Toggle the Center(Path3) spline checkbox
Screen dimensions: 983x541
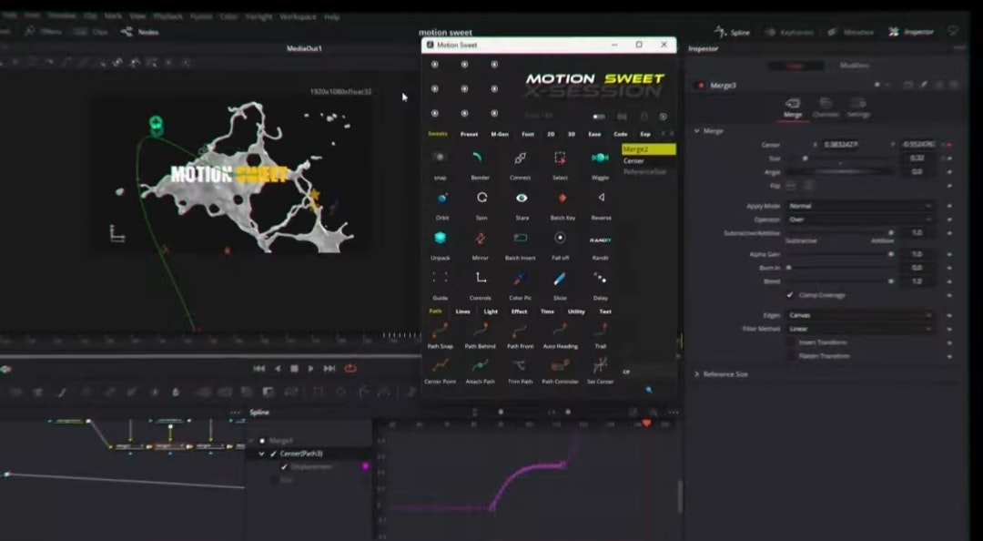(x=273, y=454)
